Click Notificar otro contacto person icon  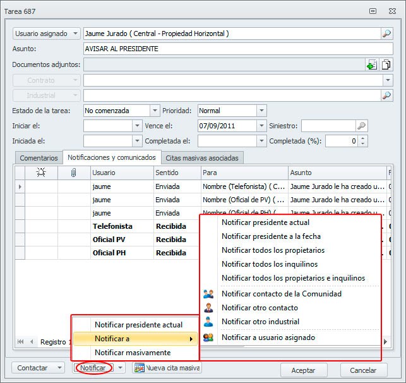click(208, 308)
